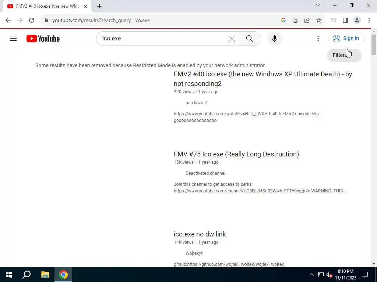Open network tray icon

321,275
